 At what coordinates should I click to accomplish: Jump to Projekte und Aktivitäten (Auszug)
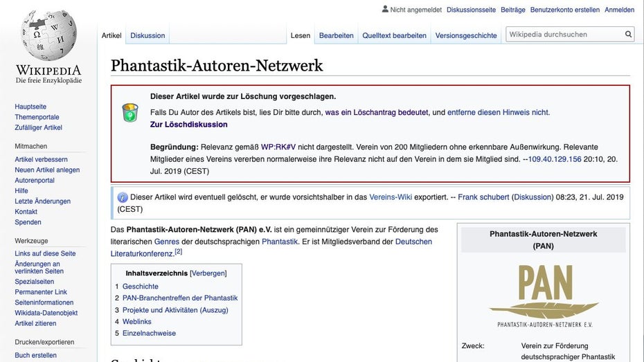point(175,310)
